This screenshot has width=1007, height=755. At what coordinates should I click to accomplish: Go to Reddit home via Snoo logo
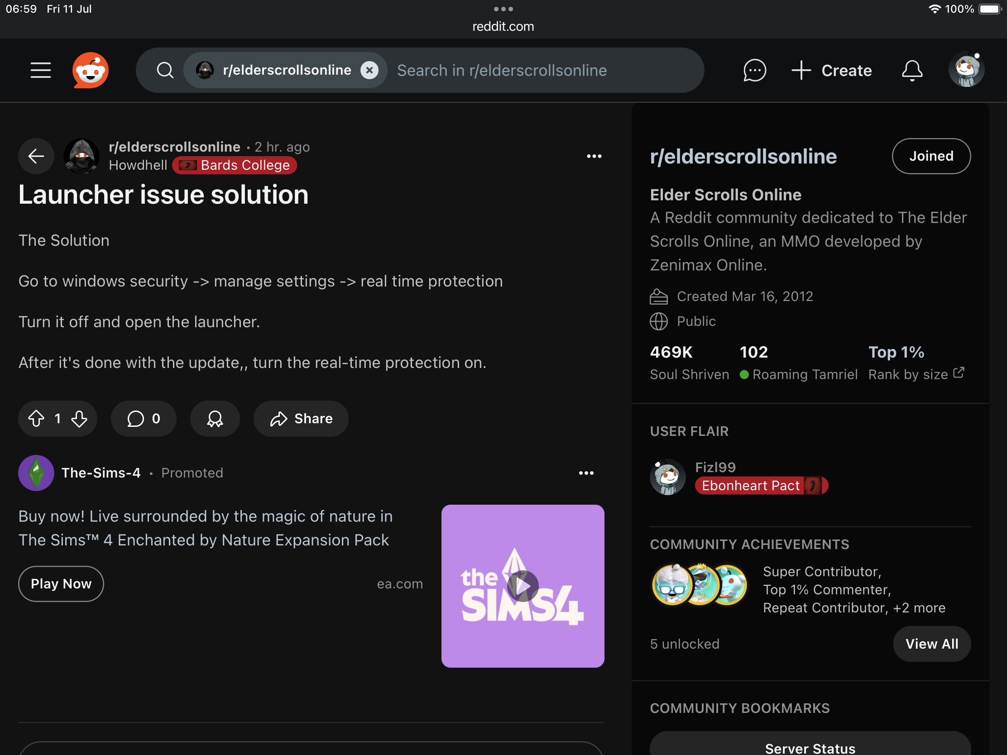90,71
